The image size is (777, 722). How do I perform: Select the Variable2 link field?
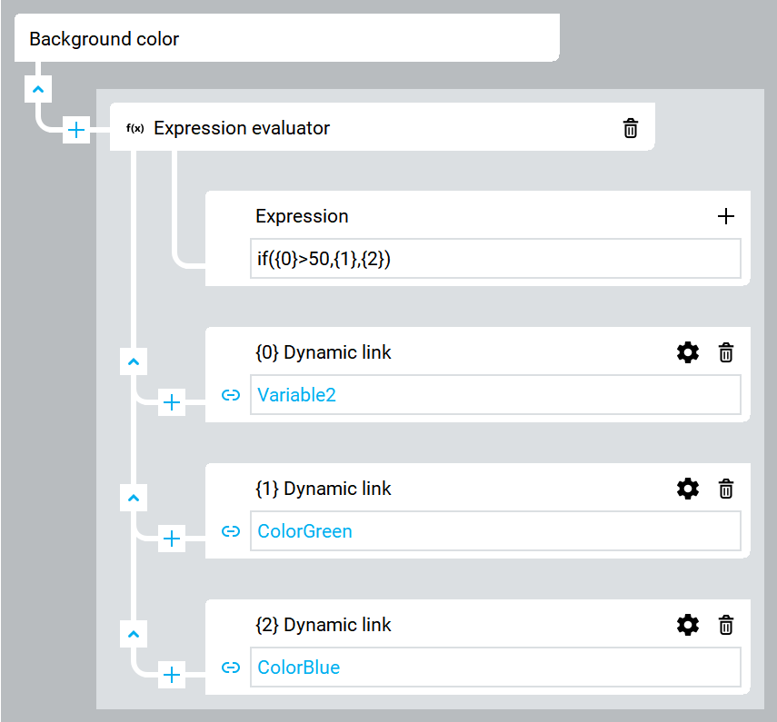click(x=495, y=395)
